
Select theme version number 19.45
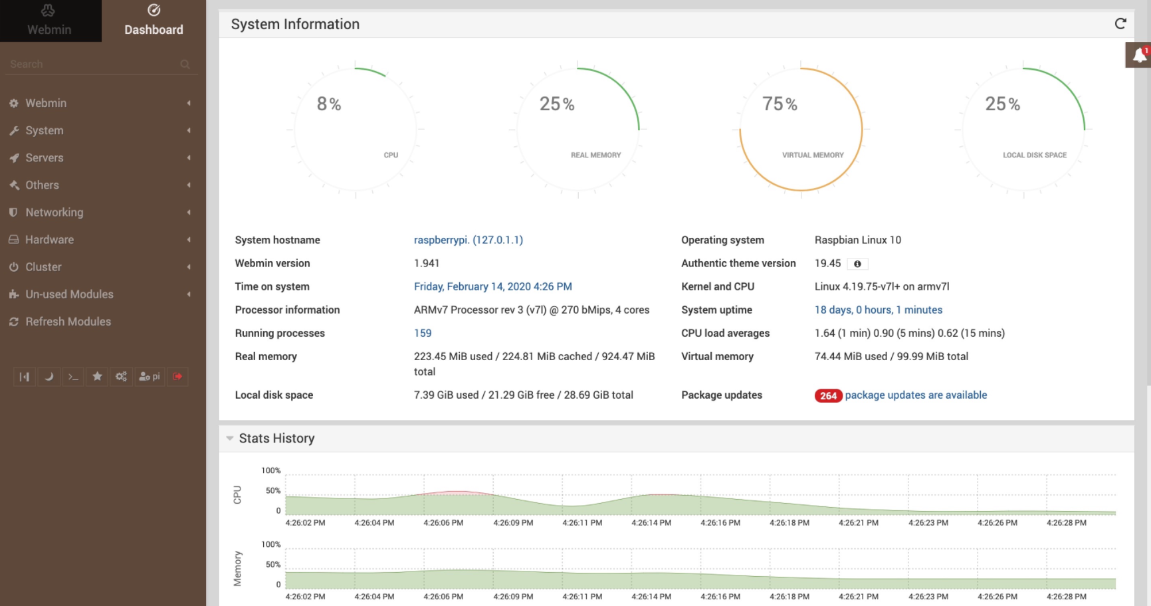tap(828, 263)
